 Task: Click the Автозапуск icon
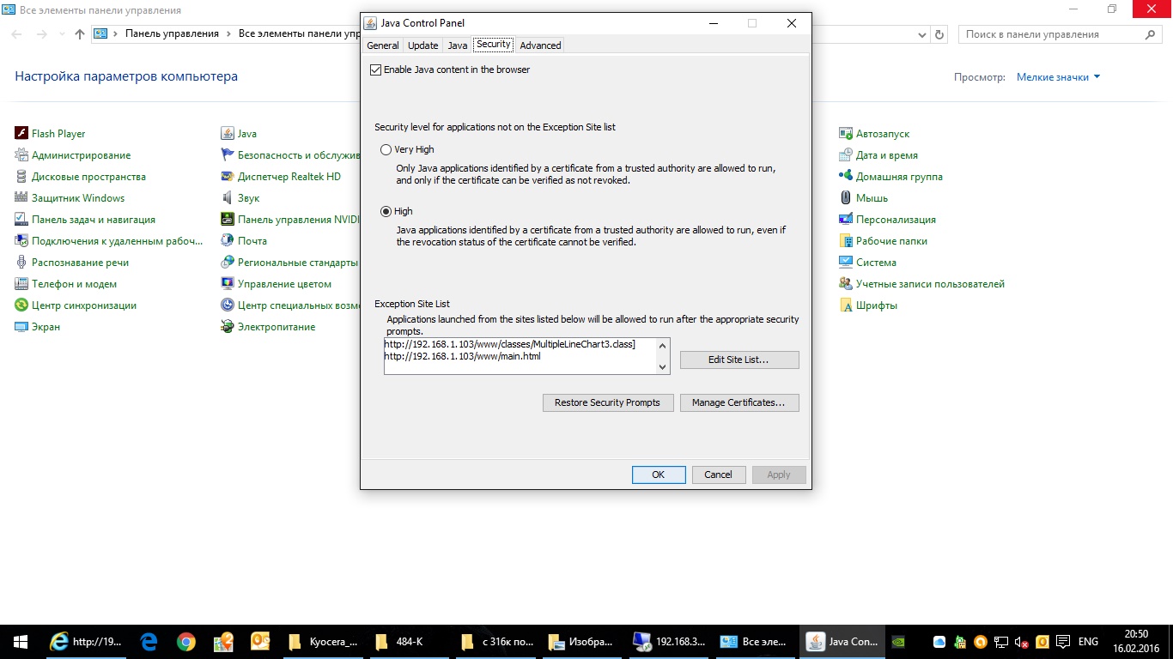point(846,133)
